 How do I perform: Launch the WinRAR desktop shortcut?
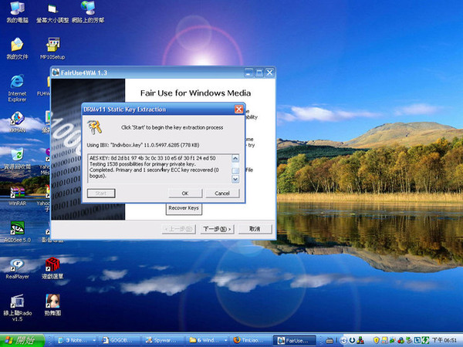point(17,195)
